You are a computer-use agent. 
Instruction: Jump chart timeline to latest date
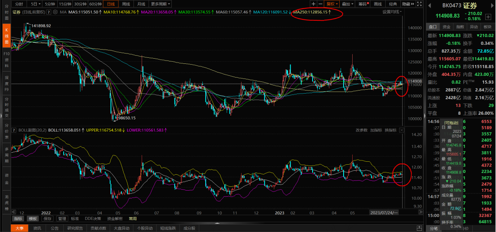pyautogui.click(x=420, y=212)
